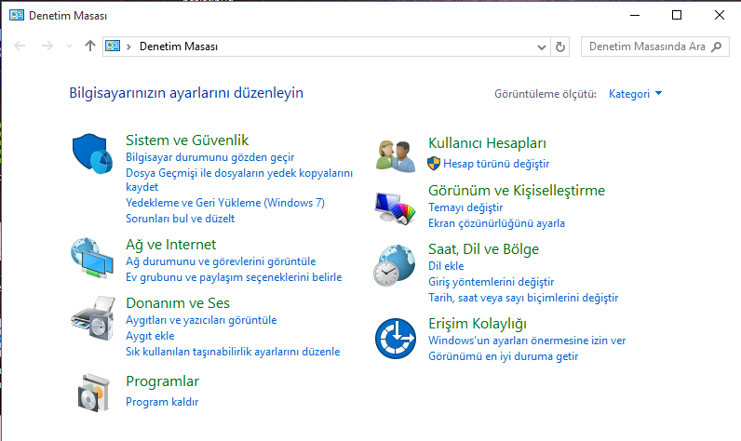Click Ağ durumunu ve görevlerini görüntüle
This screenshot has height=441, width=741.
pos(221,261)
